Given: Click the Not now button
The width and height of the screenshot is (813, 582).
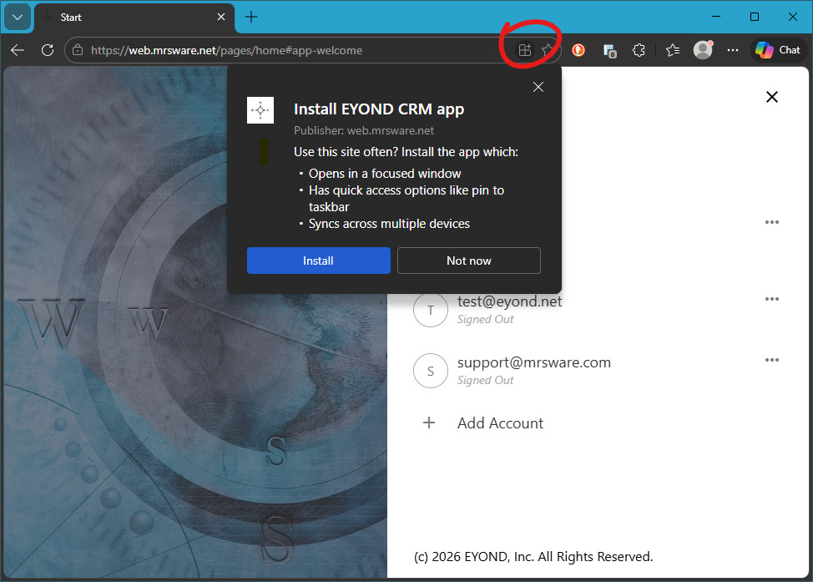Looking at the screenshot, I should point(469,261).
